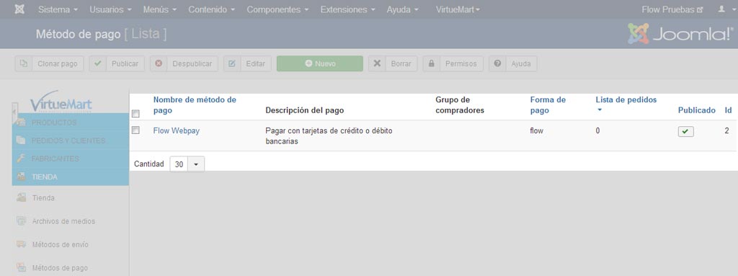Sort by Publicado column header
The height and width of the screenshot is (276, 738).
click(x=697, y=110)
